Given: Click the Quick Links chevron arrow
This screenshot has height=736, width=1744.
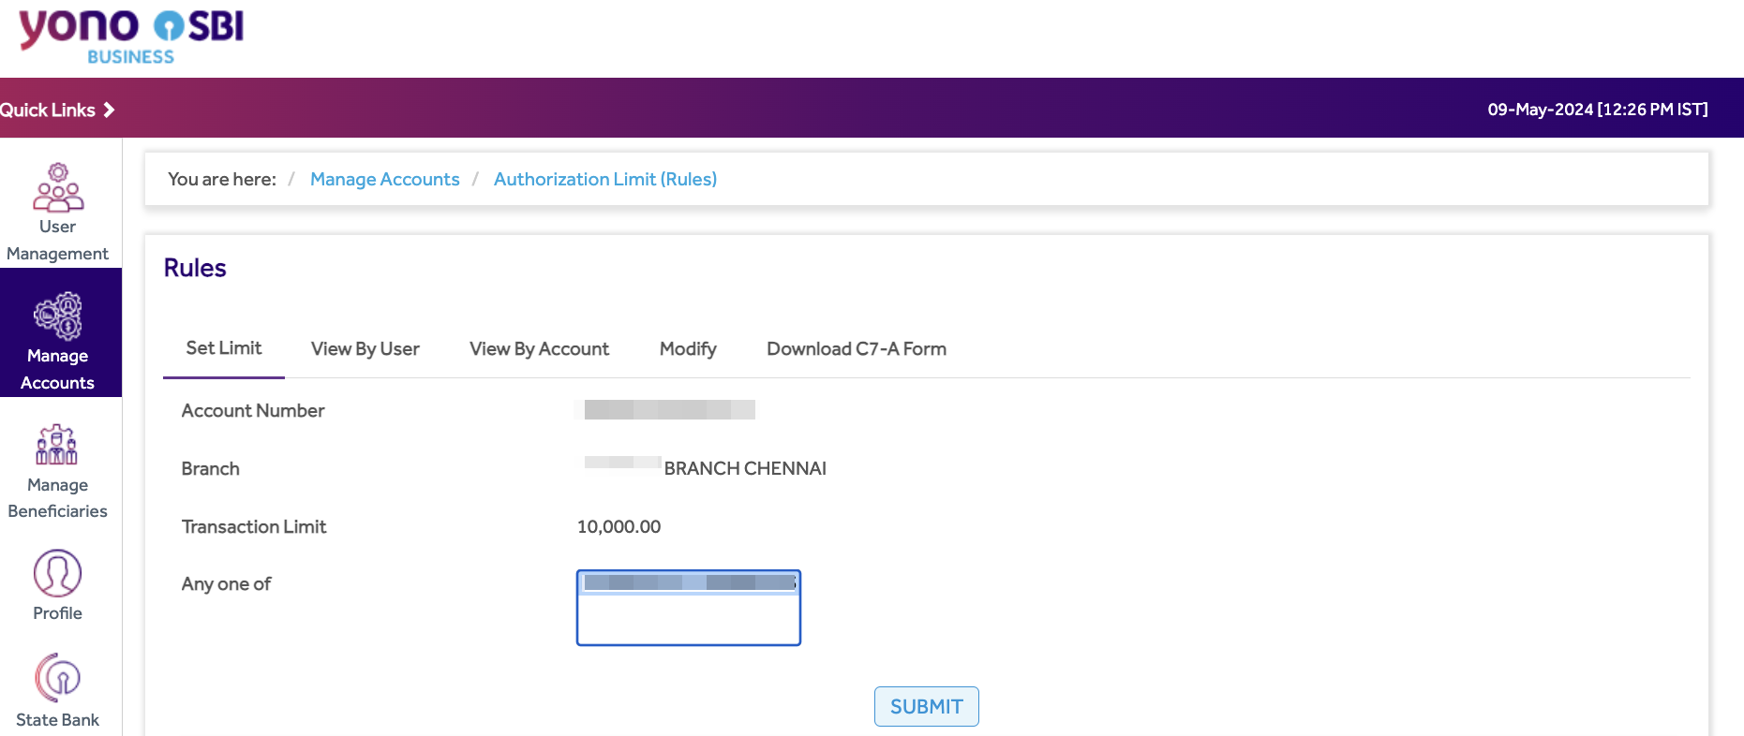Looking at the screenshot, I should [x=109, y=110].
